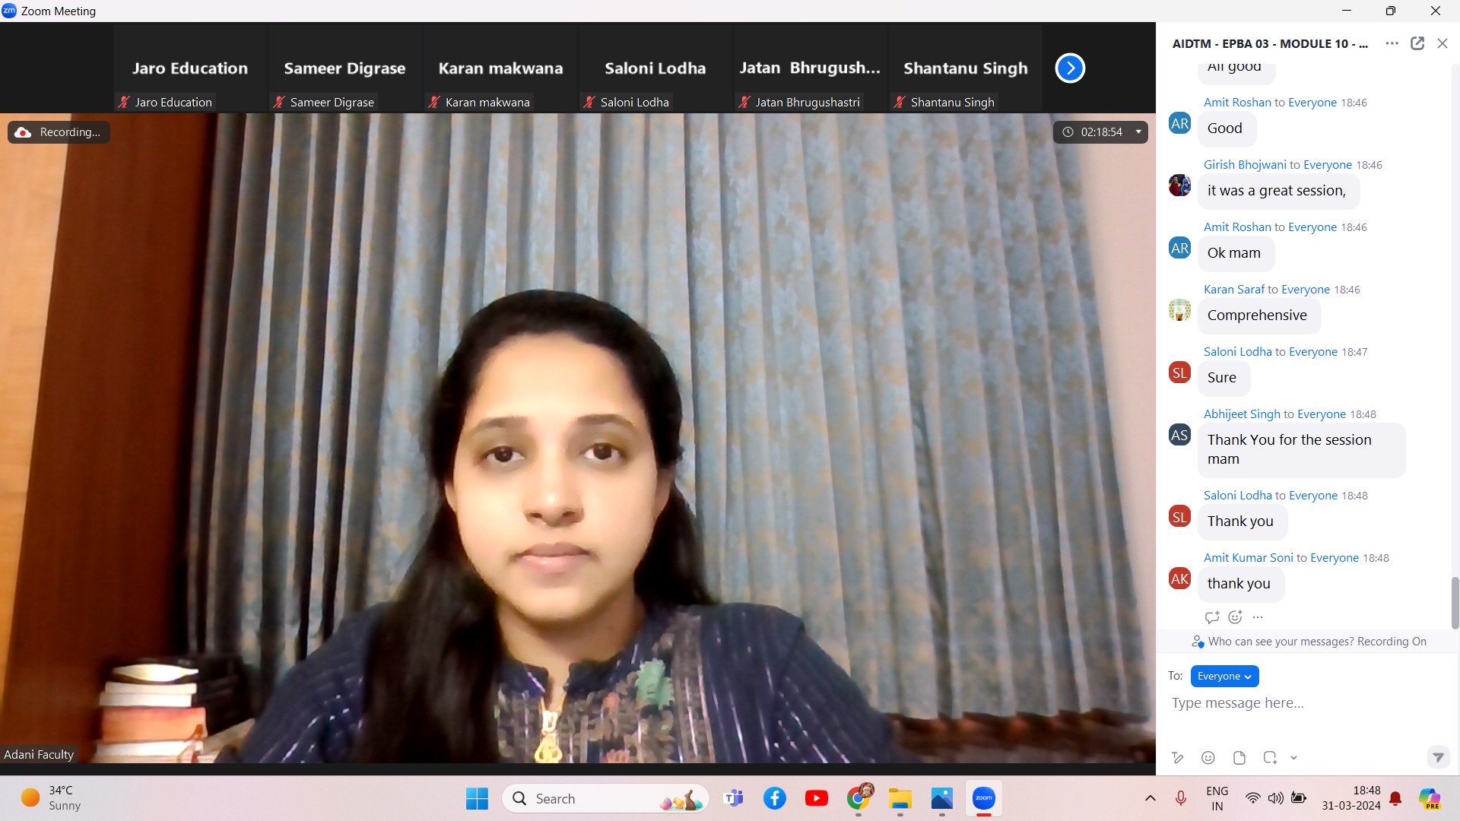Toggle the Wi-Fi network icon in taskbar
Viewport: 1460px width, 821px height.
[x=1252, y=797]
